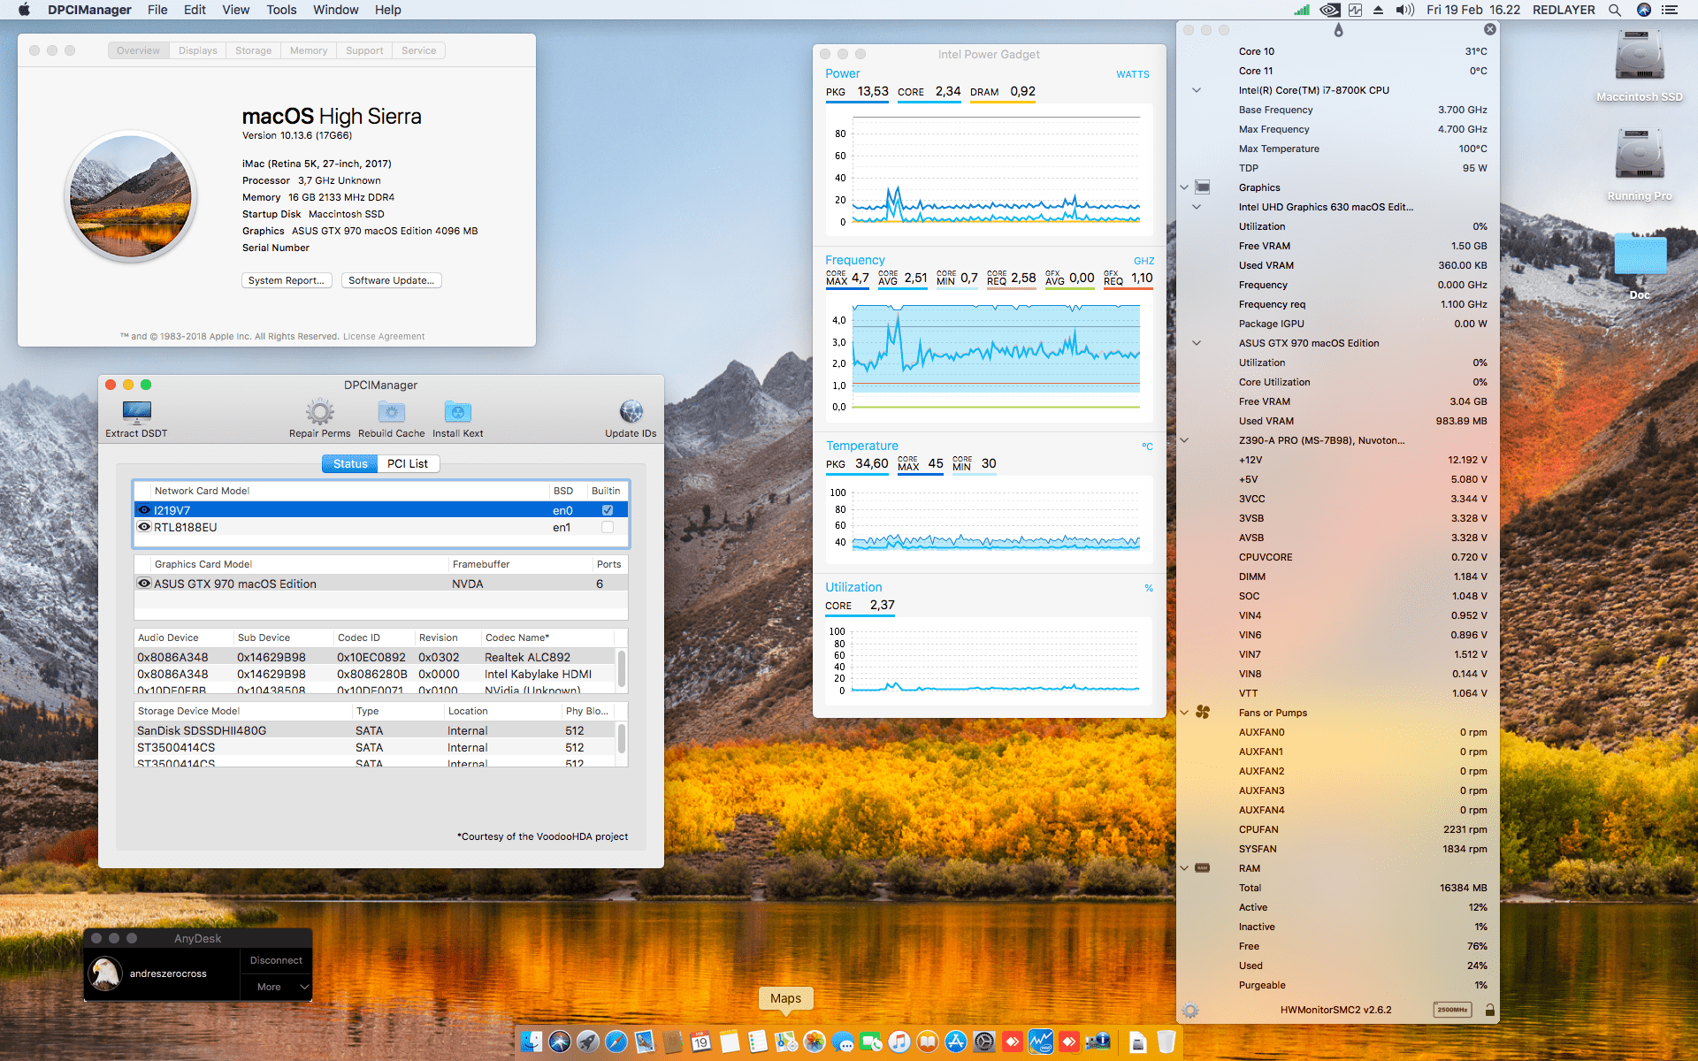Open the File menu
The height and width of the screenshot is (1061, 1698).
[157, 10]
